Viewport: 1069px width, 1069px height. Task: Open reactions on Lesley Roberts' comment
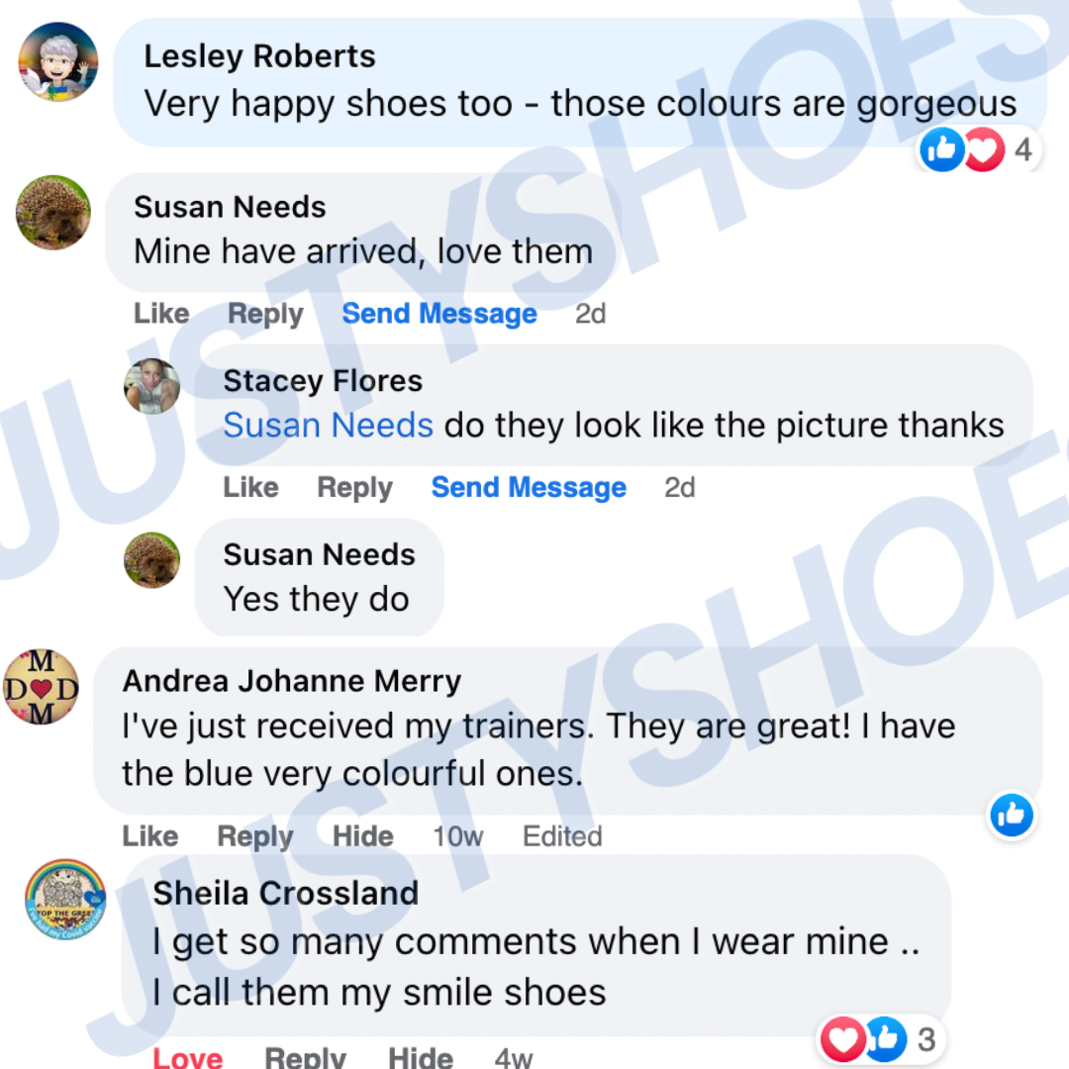pos(978,149)
